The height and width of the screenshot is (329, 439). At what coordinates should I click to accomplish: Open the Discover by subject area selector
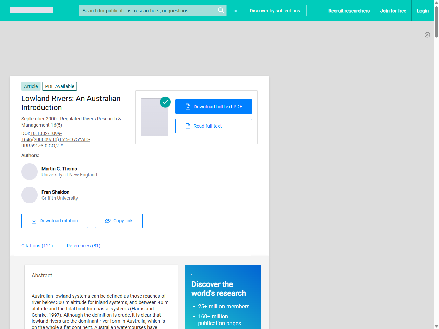[x=275, y=11]
